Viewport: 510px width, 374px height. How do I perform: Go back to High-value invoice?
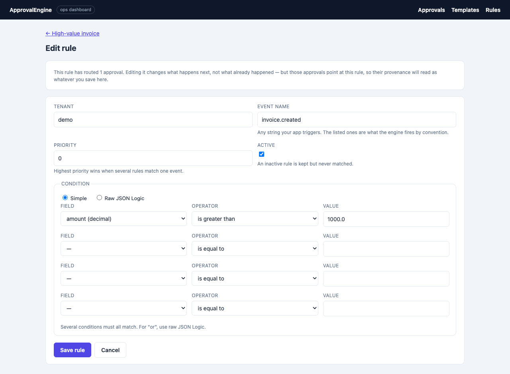(73, 33)
